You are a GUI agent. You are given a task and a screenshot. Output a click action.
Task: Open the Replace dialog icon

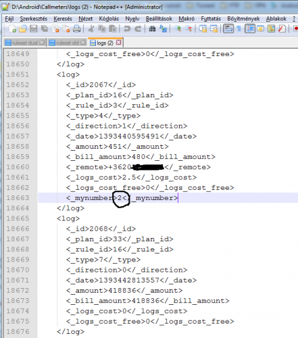(163, 28)
